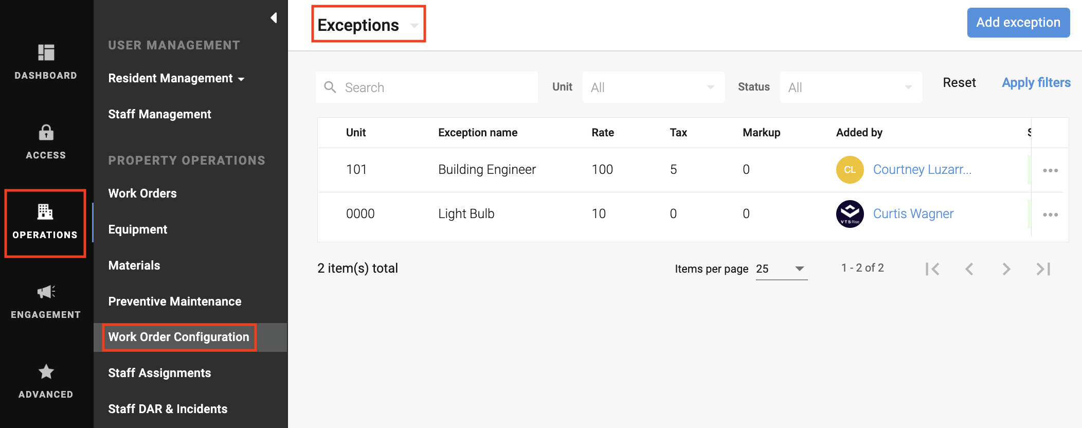Go to the next page of results
1082x428 pixels.
click(x=1006, y=269)
